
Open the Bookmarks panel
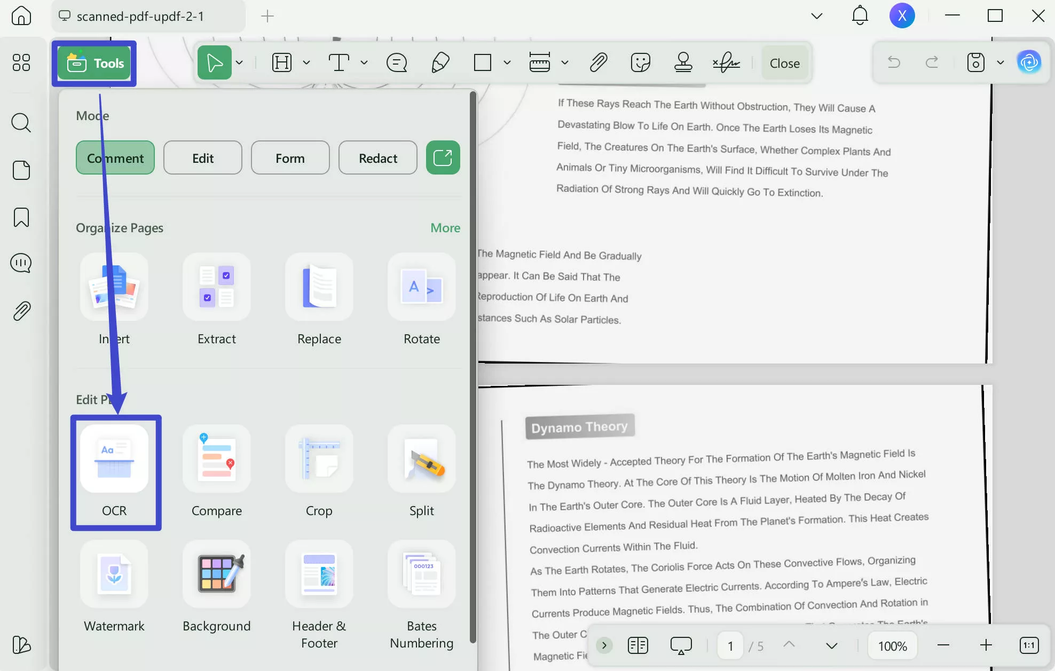pyautogui.click(x=21, y=217)
